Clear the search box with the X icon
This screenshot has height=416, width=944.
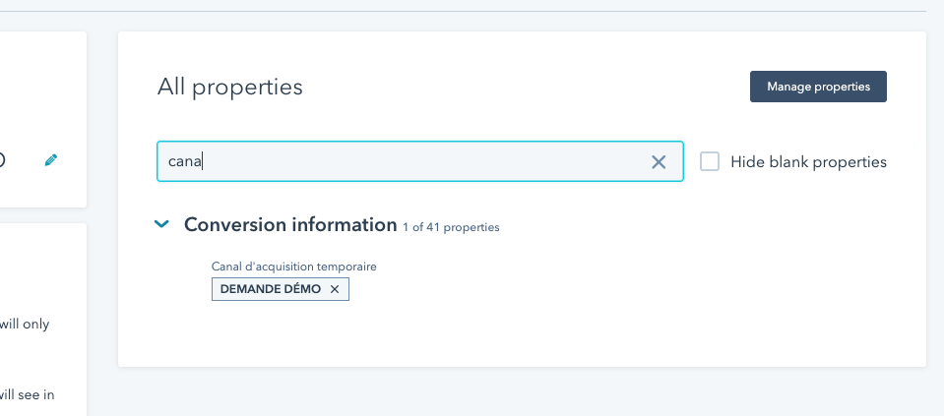click(659, 162)
